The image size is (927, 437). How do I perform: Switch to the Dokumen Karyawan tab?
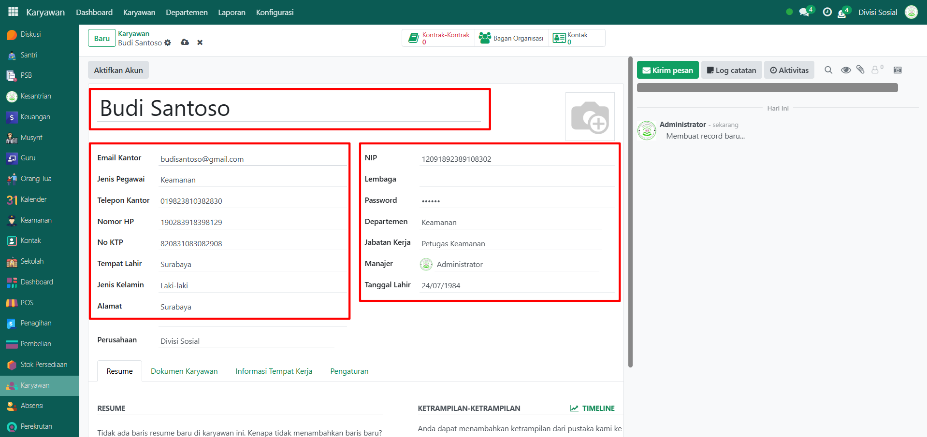184,371
